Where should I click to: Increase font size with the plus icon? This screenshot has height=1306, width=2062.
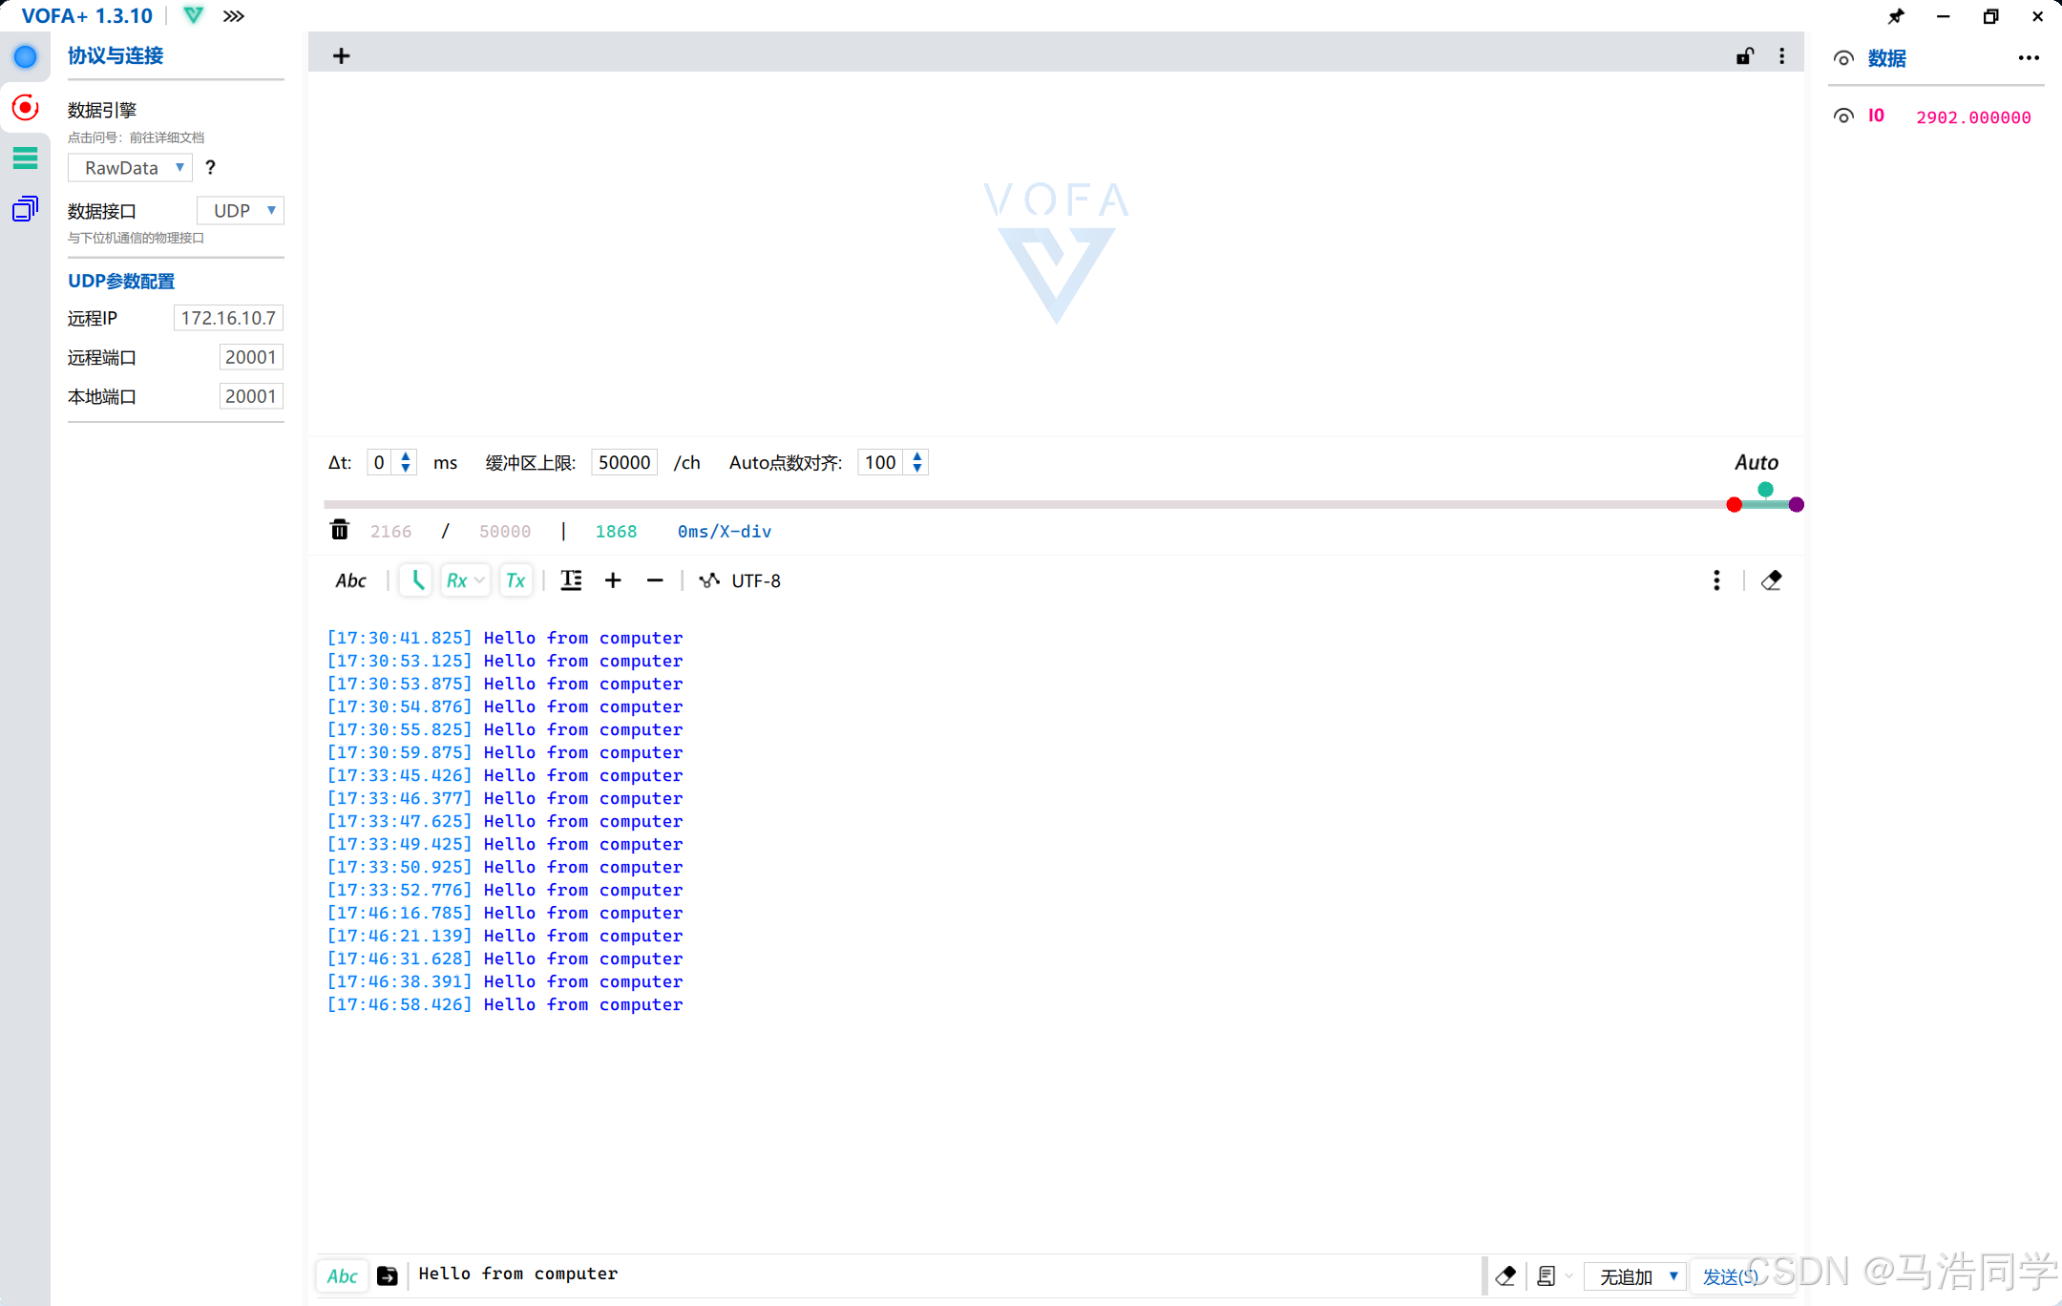click(x=613, y=580)
